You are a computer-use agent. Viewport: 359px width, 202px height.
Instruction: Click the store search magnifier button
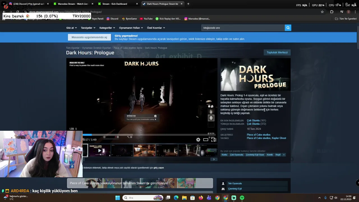288,28
